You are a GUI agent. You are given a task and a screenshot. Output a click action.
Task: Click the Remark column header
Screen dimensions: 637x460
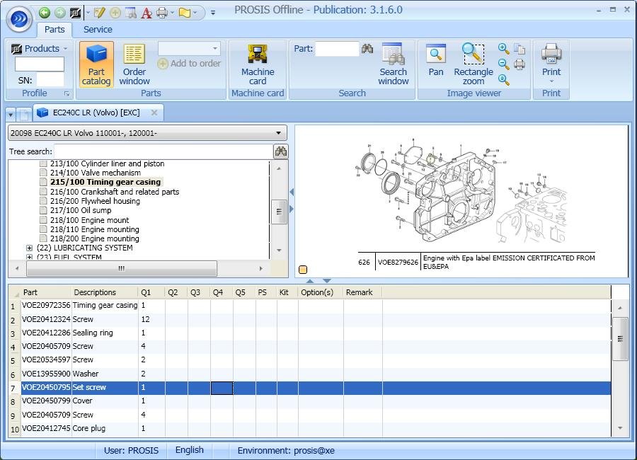tap(363, 292)
